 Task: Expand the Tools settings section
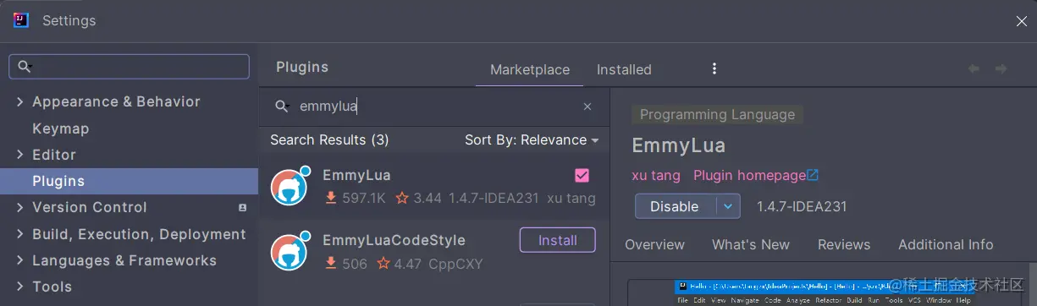pyautogui.click(x=19, y=287)
